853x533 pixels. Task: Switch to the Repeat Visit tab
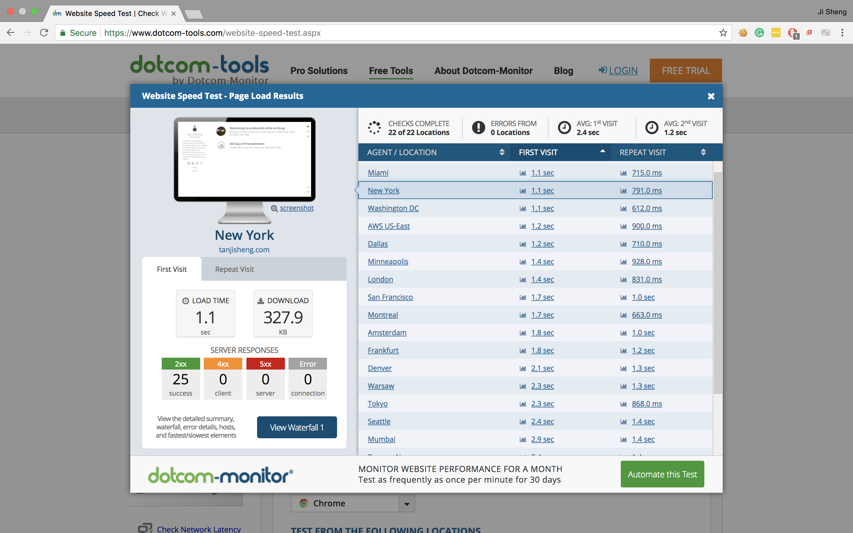tap(234, 269)
